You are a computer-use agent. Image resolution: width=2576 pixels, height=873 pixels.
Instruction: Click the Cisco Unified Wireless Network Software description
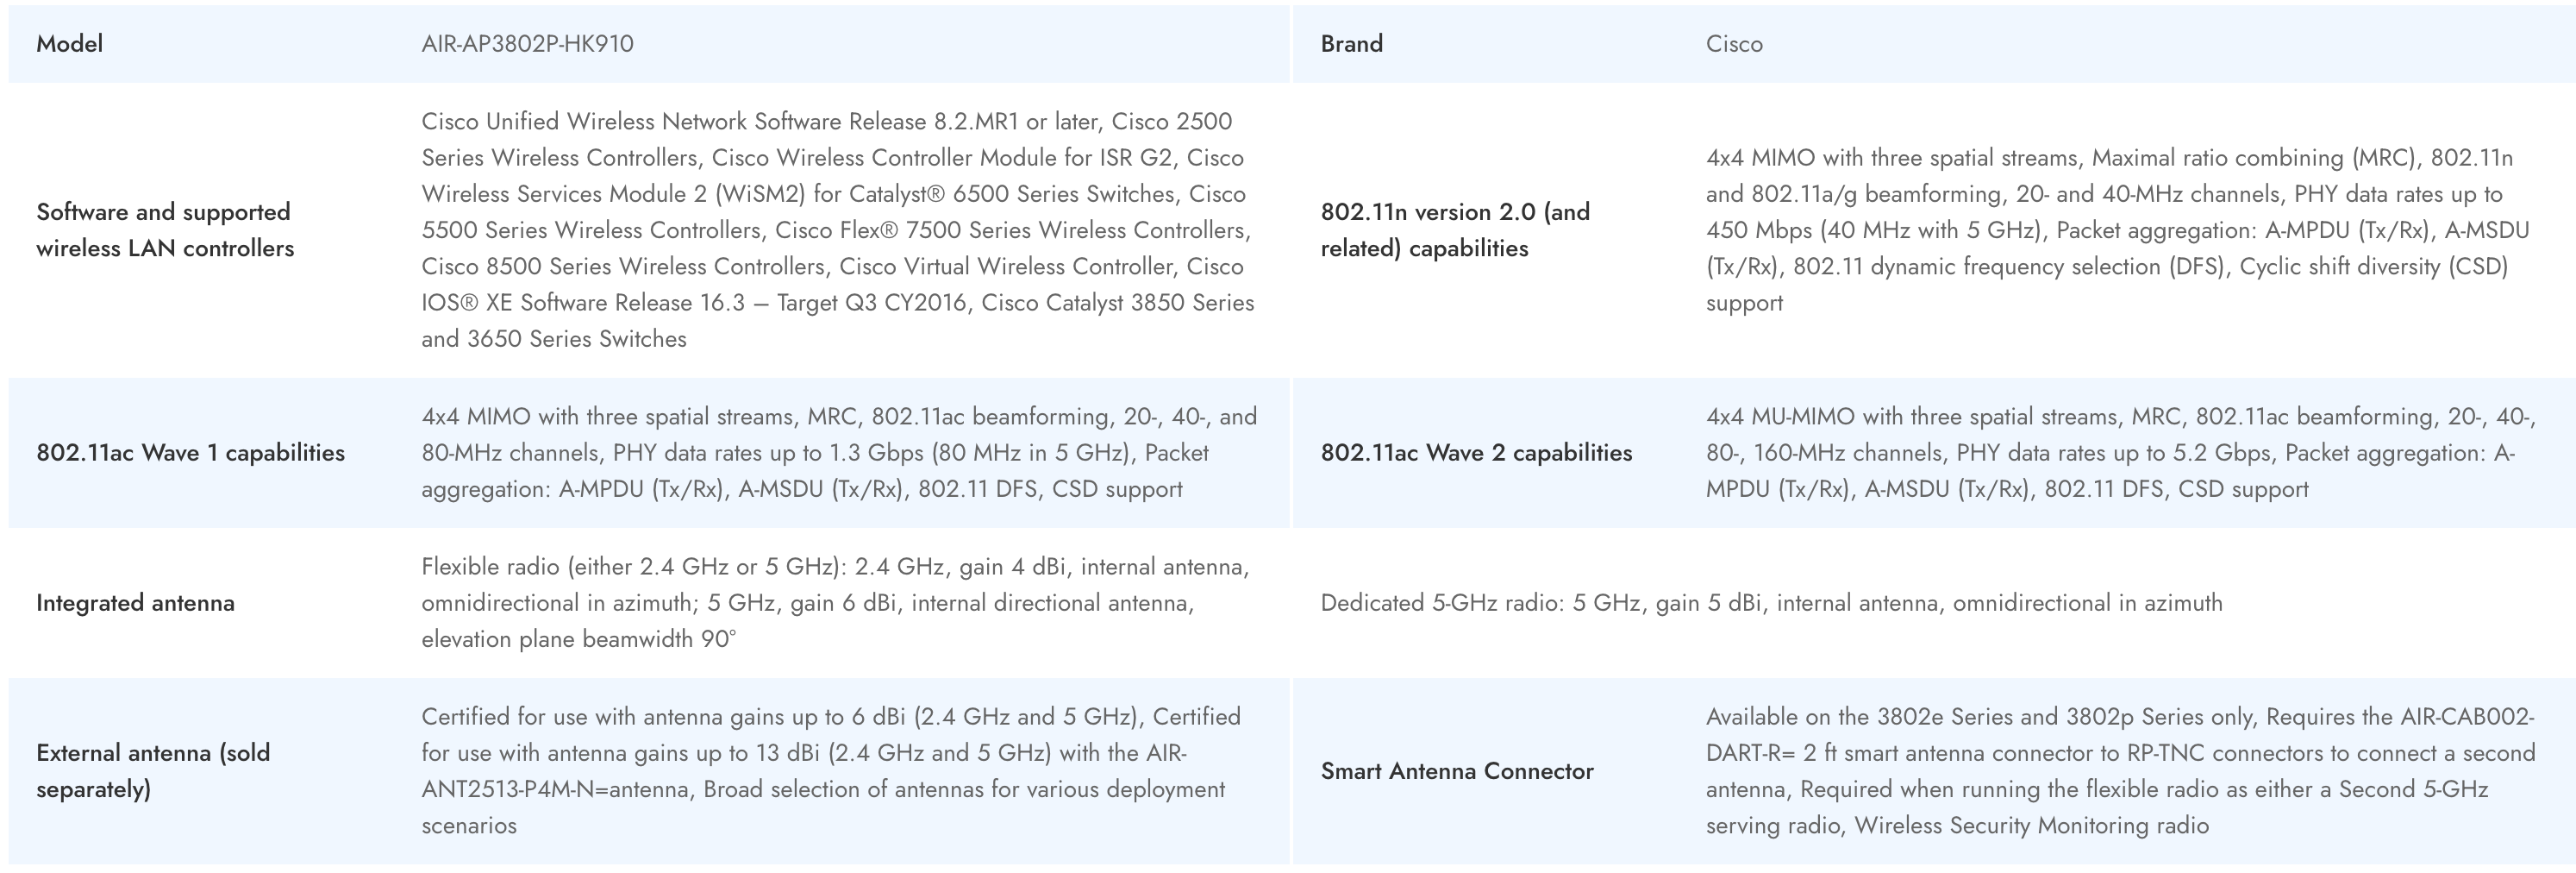[837, 230]
